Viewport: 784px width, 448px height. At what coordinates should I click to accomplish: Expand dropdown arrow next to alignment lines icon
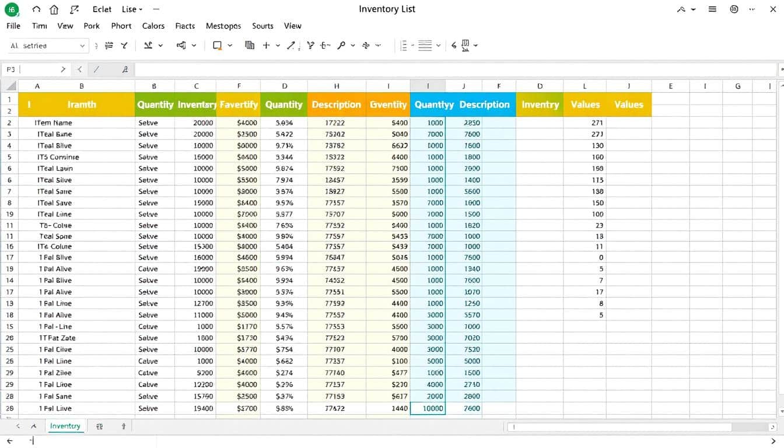pos(438,45)
